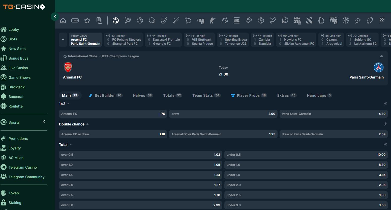Select the basketball sport icon
Image resolution: width=391 pixels, height=210 pixels.
(x=140, y=20)
